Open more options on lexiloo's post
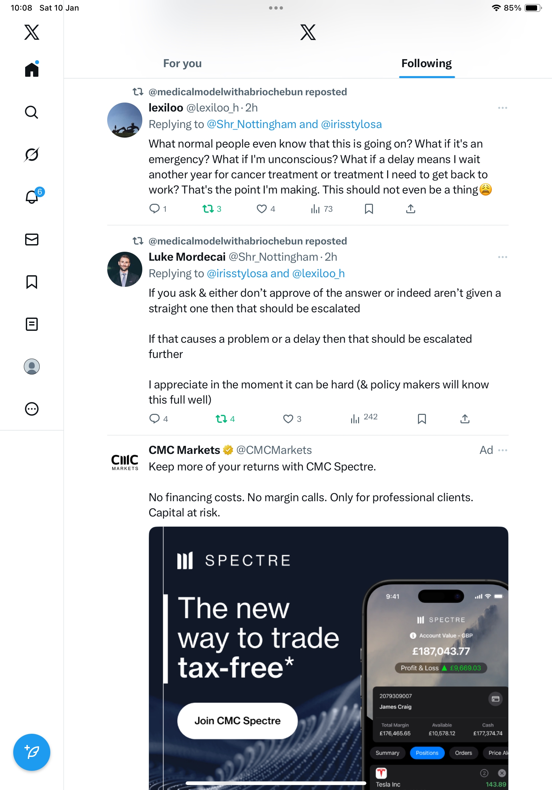Screen dimensions: 552x790 pyautogui.click(x=502, y=108)
